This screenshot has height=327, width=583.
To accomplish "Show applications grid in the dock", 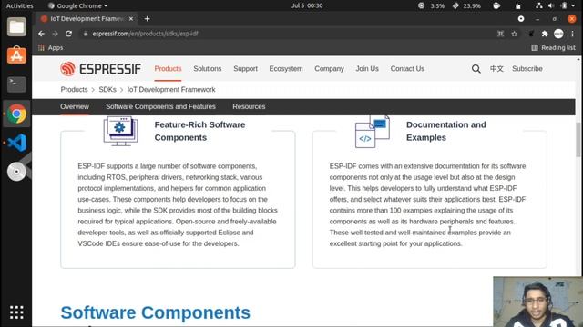I will [16, 312].
